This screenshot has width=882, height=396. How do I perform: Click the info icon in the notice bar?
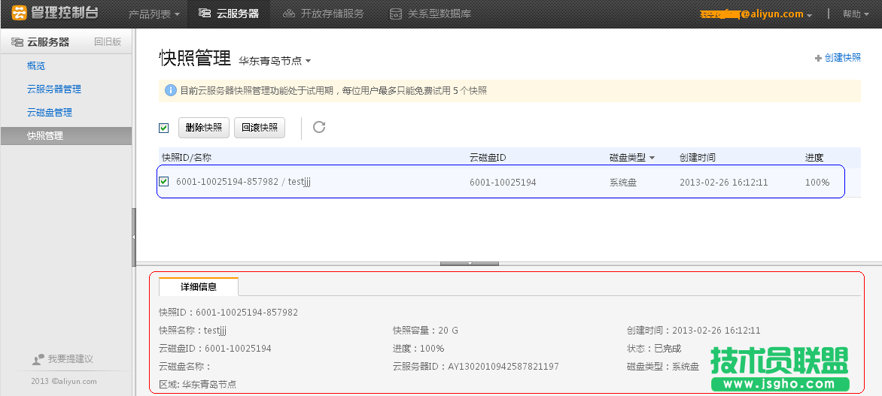coord(170,90)
